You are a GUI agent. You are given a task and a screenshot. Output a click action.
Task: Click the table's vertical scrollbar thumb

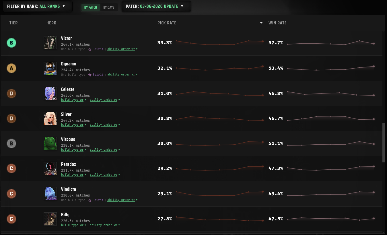pyautogui.click(x=384, y=143)
